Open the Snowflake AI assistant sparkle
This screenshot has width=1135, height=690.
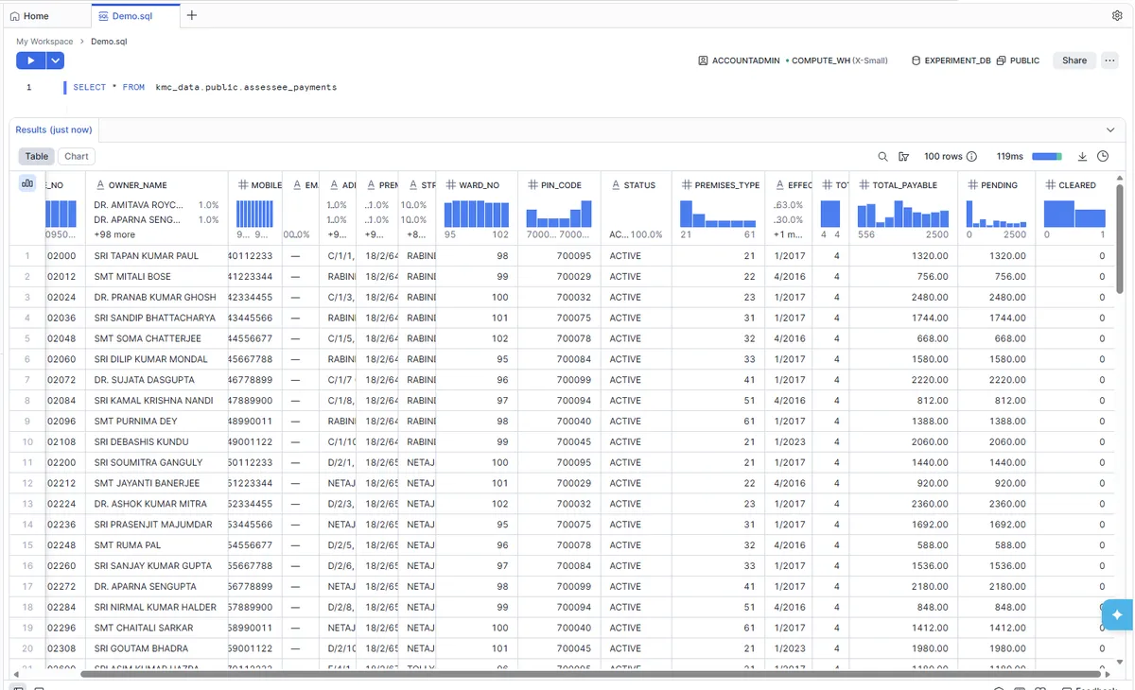(x=1117, y=614)
